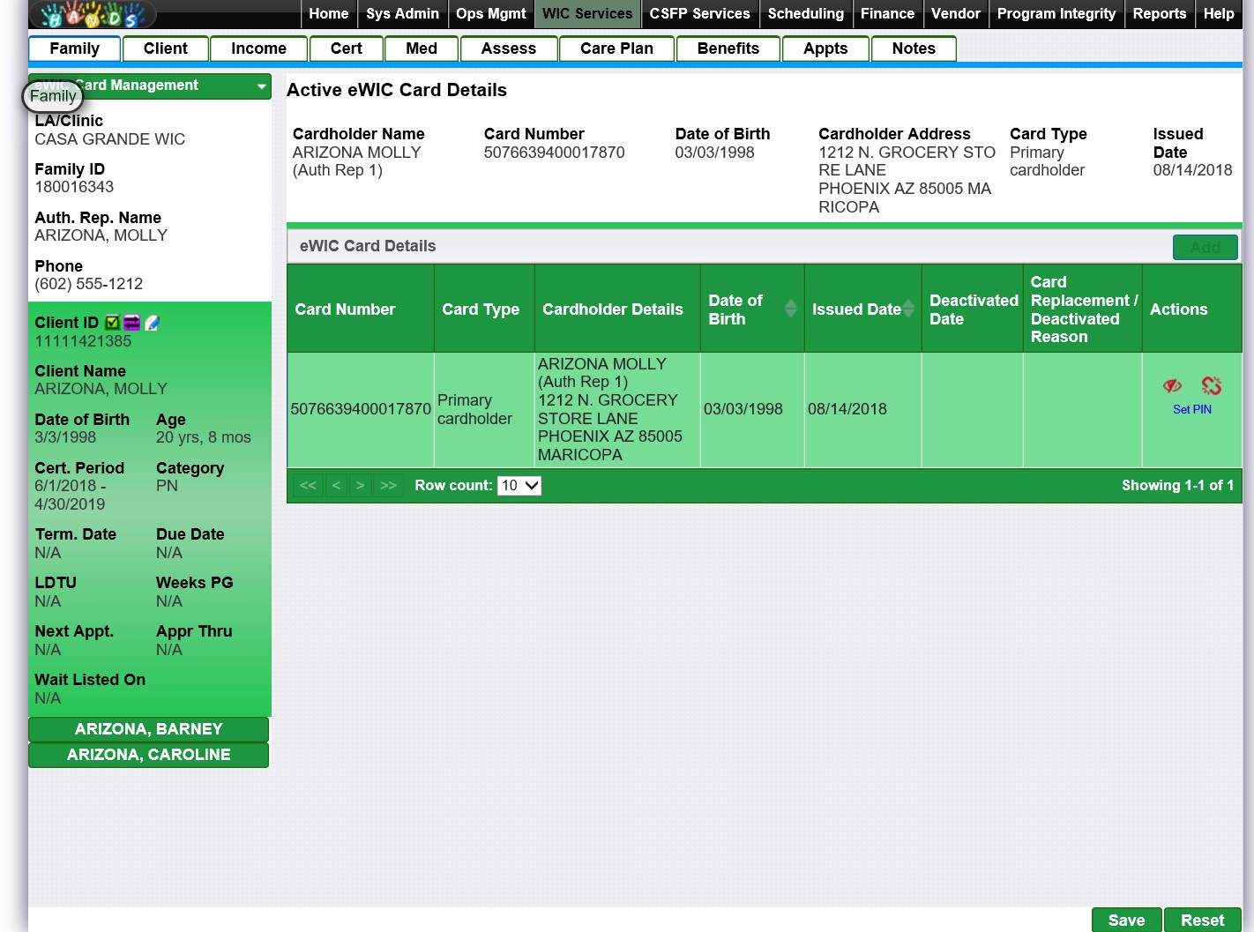Screen dimensions: 1254x932
Task: Click the Set PIN link
Action: click(1191, 409)
